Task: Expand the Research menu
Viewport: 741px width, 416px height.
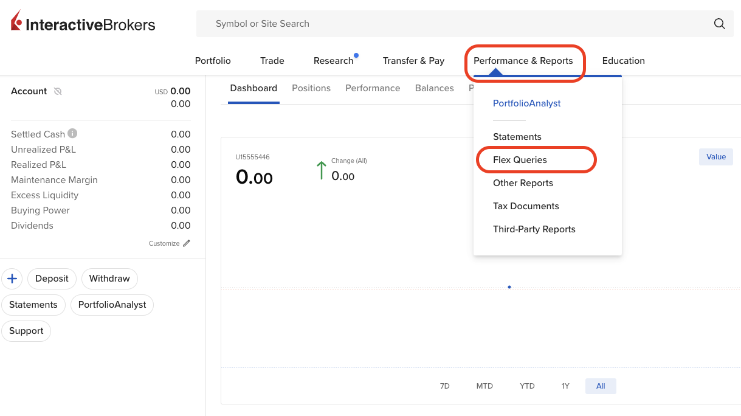Action: (x=333, y=61)
